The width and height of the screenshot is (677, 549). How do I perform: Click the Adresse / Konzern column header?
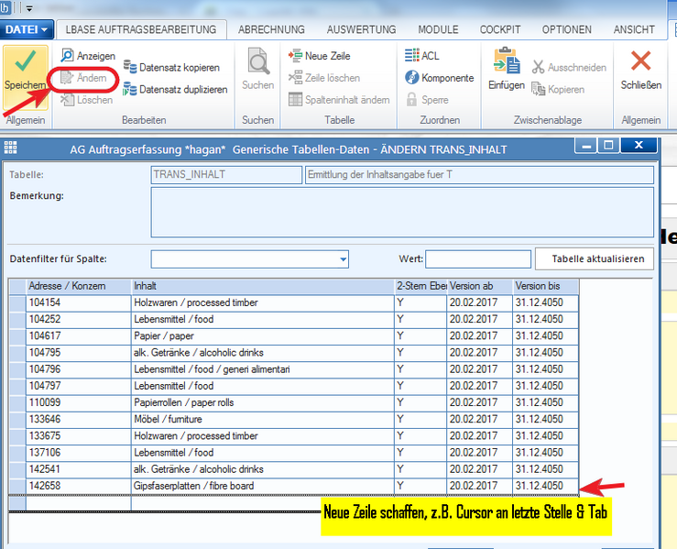79,286
